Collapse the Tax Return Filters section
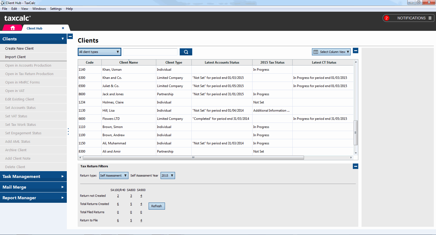The width and height of the screenshot is (436, 235). coord(356,166)
